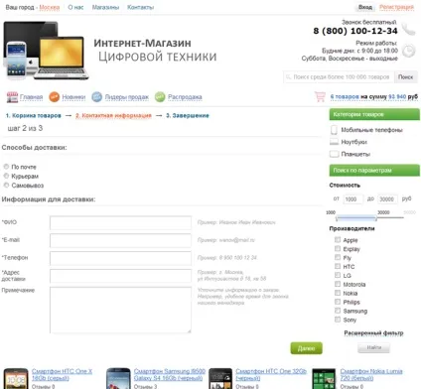Click the site search input field
Screen dimensions: 421x389
(x=339, y=77)
